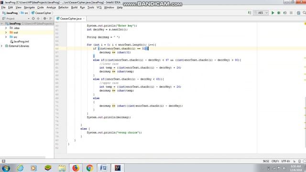Click the println "wrong choice" line
The image size is (306, 172).
tap(114, 132)
